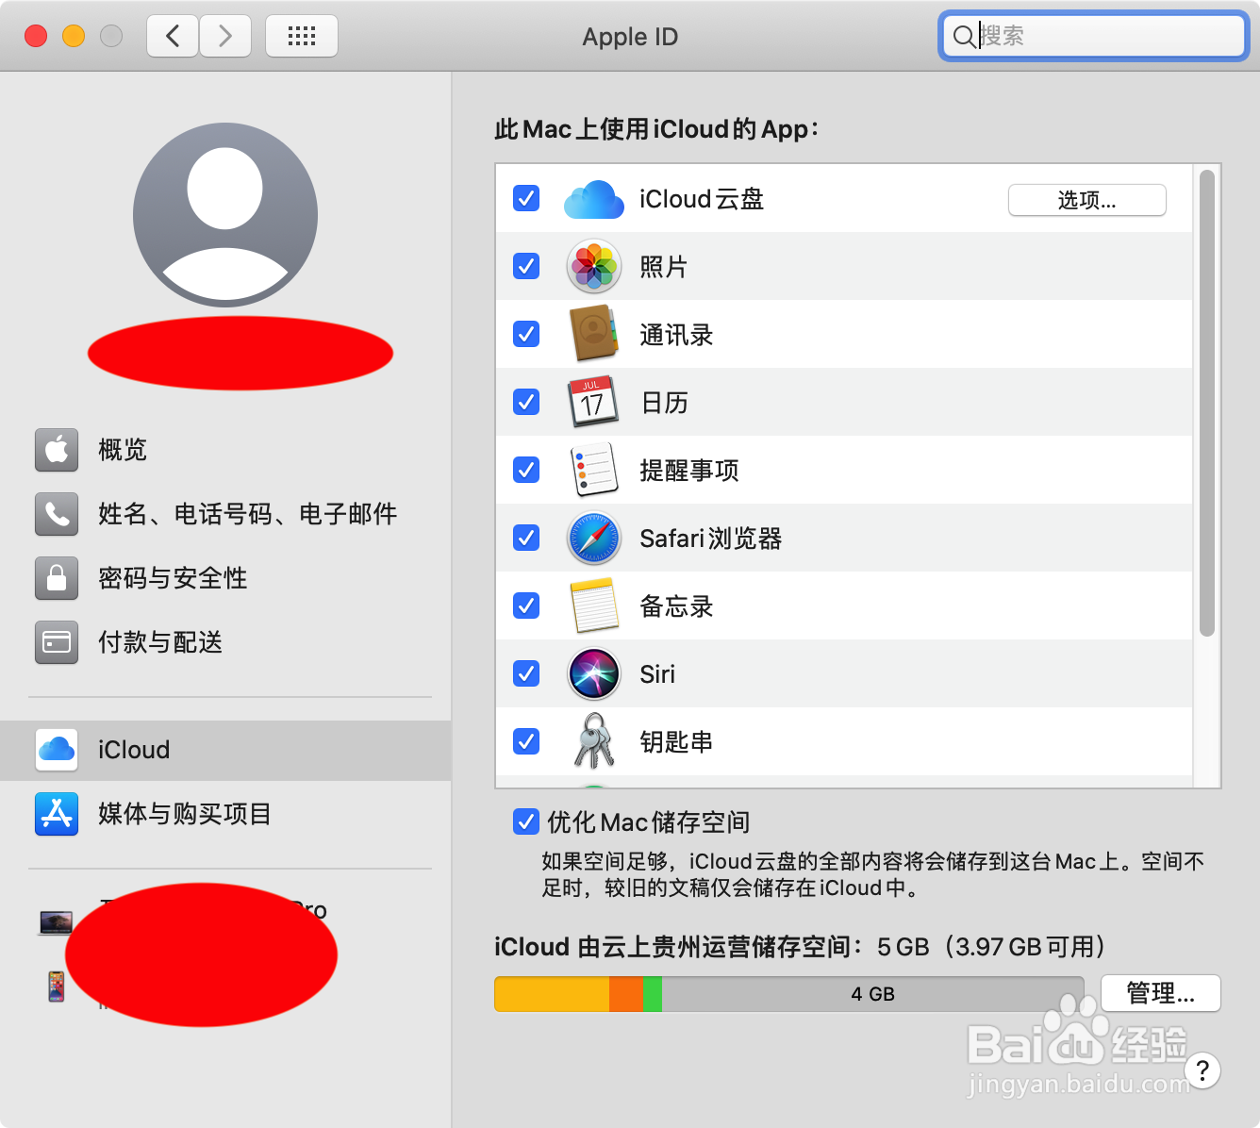This screenshot has width=1260, height=1128.
Task: Click the credit card icon in the sidebar
Action: point(57,642)
